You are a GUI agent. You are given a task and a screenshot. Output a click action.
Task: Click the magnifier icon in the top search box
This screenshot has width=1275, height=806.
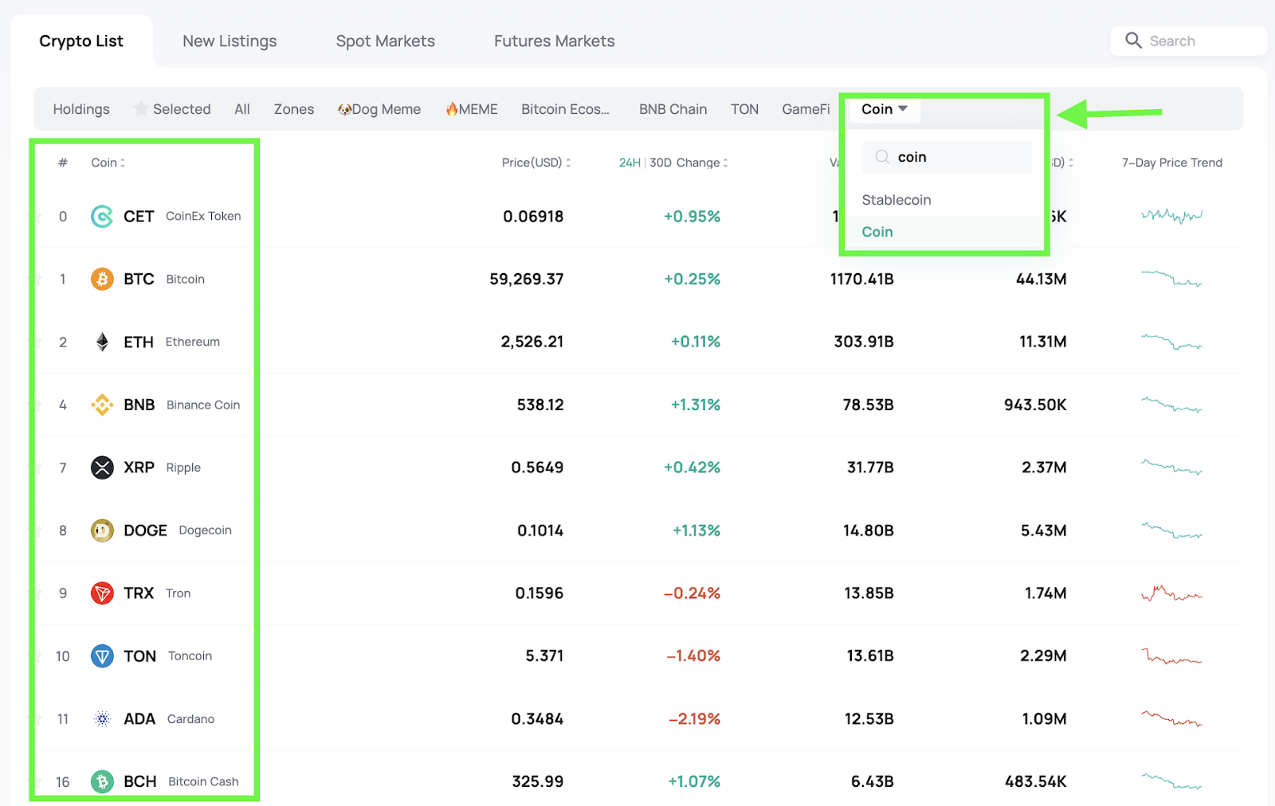pyautogui.click(x=1133, y=41)
